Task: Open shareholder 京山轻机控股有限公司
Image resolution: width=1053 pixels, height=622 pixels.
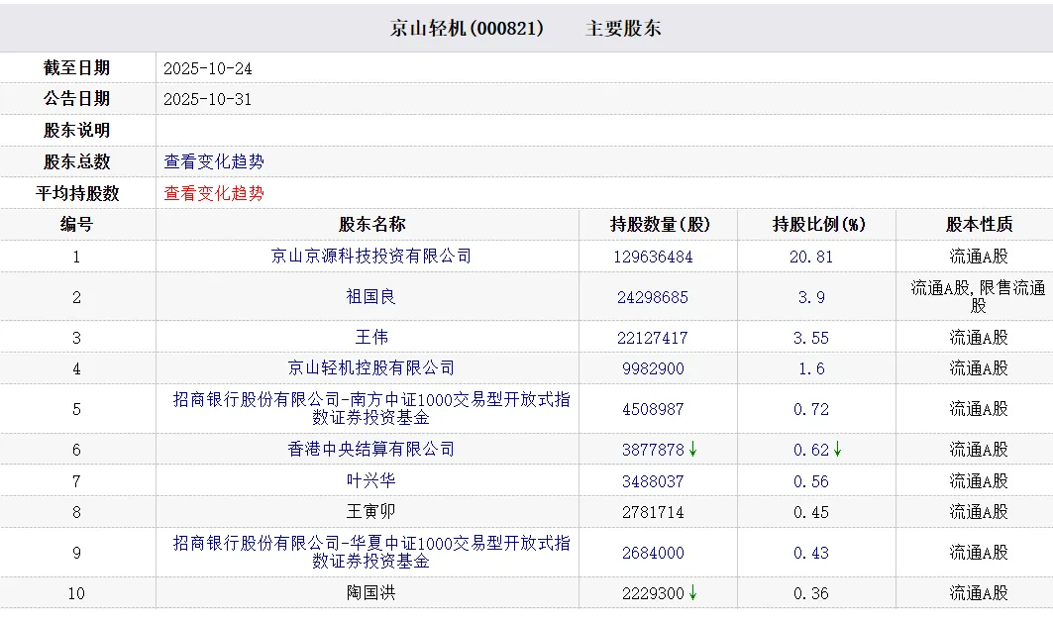Action: coord(370,368)
